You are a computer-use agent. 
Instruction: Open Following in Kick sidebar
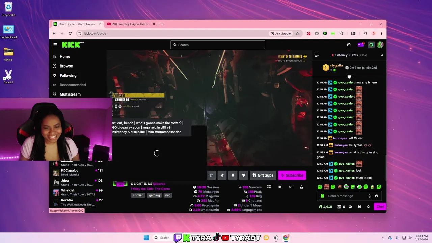pos(68,76)
